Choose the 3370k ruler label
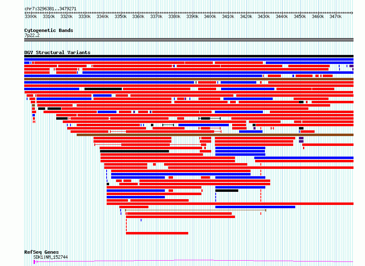Viewport: 365px width, 266px height. click(x=156, y=16)
